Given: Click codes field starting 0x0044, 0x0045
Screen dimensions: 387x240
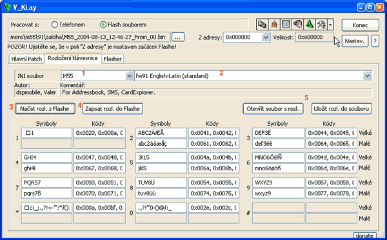Looking at the screenshot, I should [x=332, y=133].
